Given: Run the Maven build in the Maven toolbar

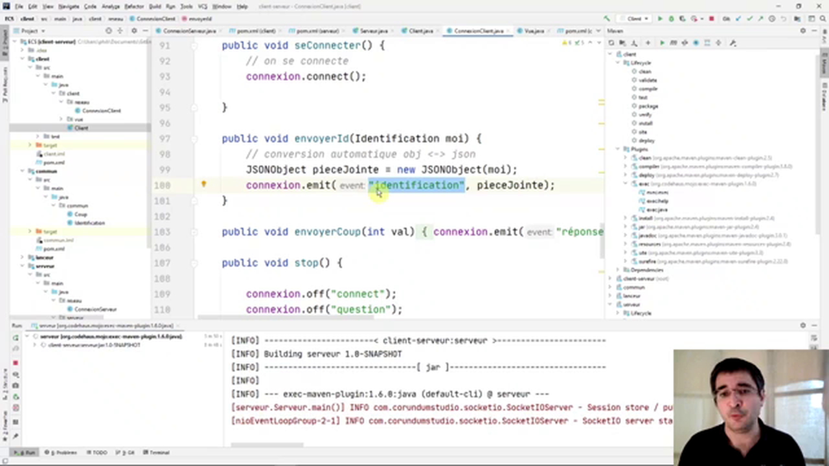Looking at the screenshot, I should (x=662, y=43).
